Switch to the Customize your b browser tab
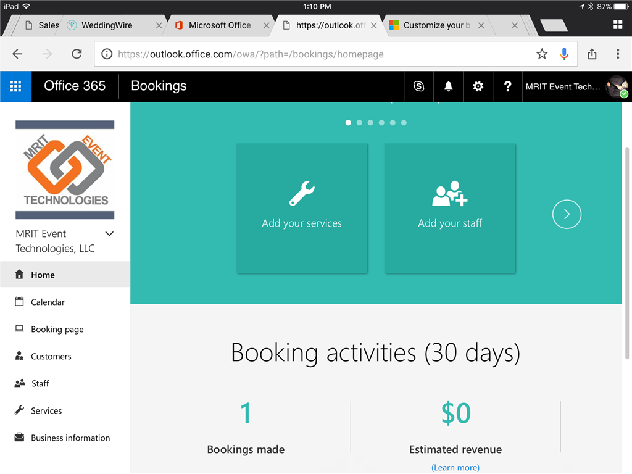The width and height of the screenshot is (632, 474). [436, 25]
